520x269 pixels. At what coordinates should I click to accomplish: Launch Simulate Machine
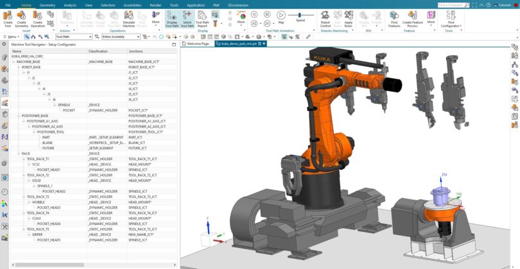128,19
